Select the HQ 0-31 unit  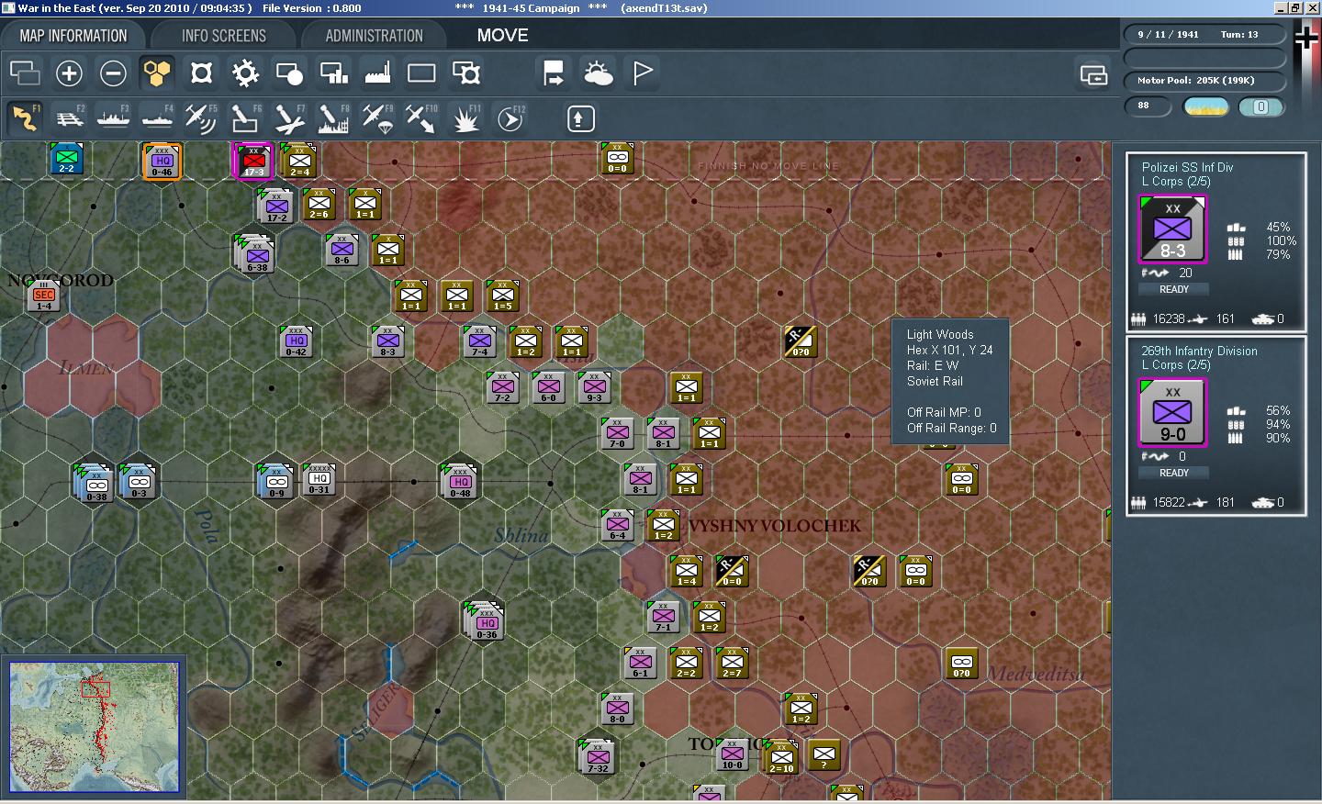319,478
